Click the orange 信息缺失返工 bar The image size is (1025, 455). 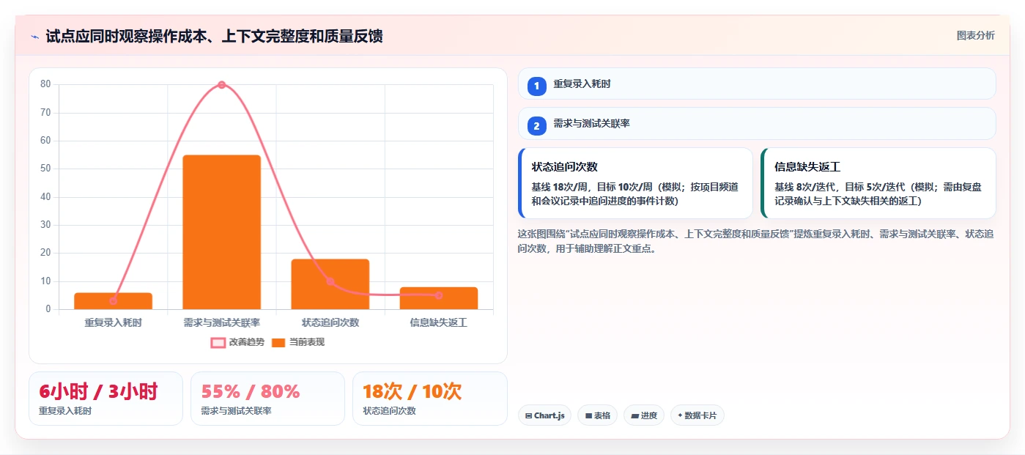tap(439, 298)
